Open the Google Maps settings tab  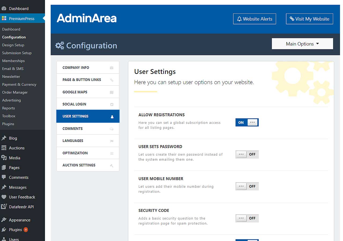pos(88,92)
